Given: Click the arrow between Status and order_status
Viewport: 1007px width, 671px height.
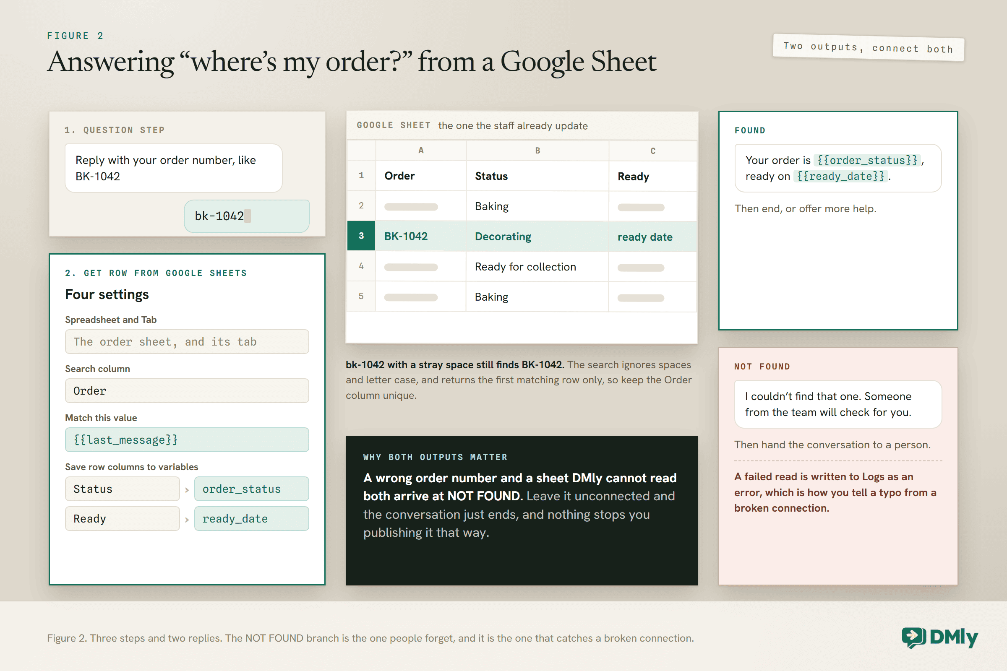Looking at the screenshot, I should pyautogui.click(x=187, y=490).
